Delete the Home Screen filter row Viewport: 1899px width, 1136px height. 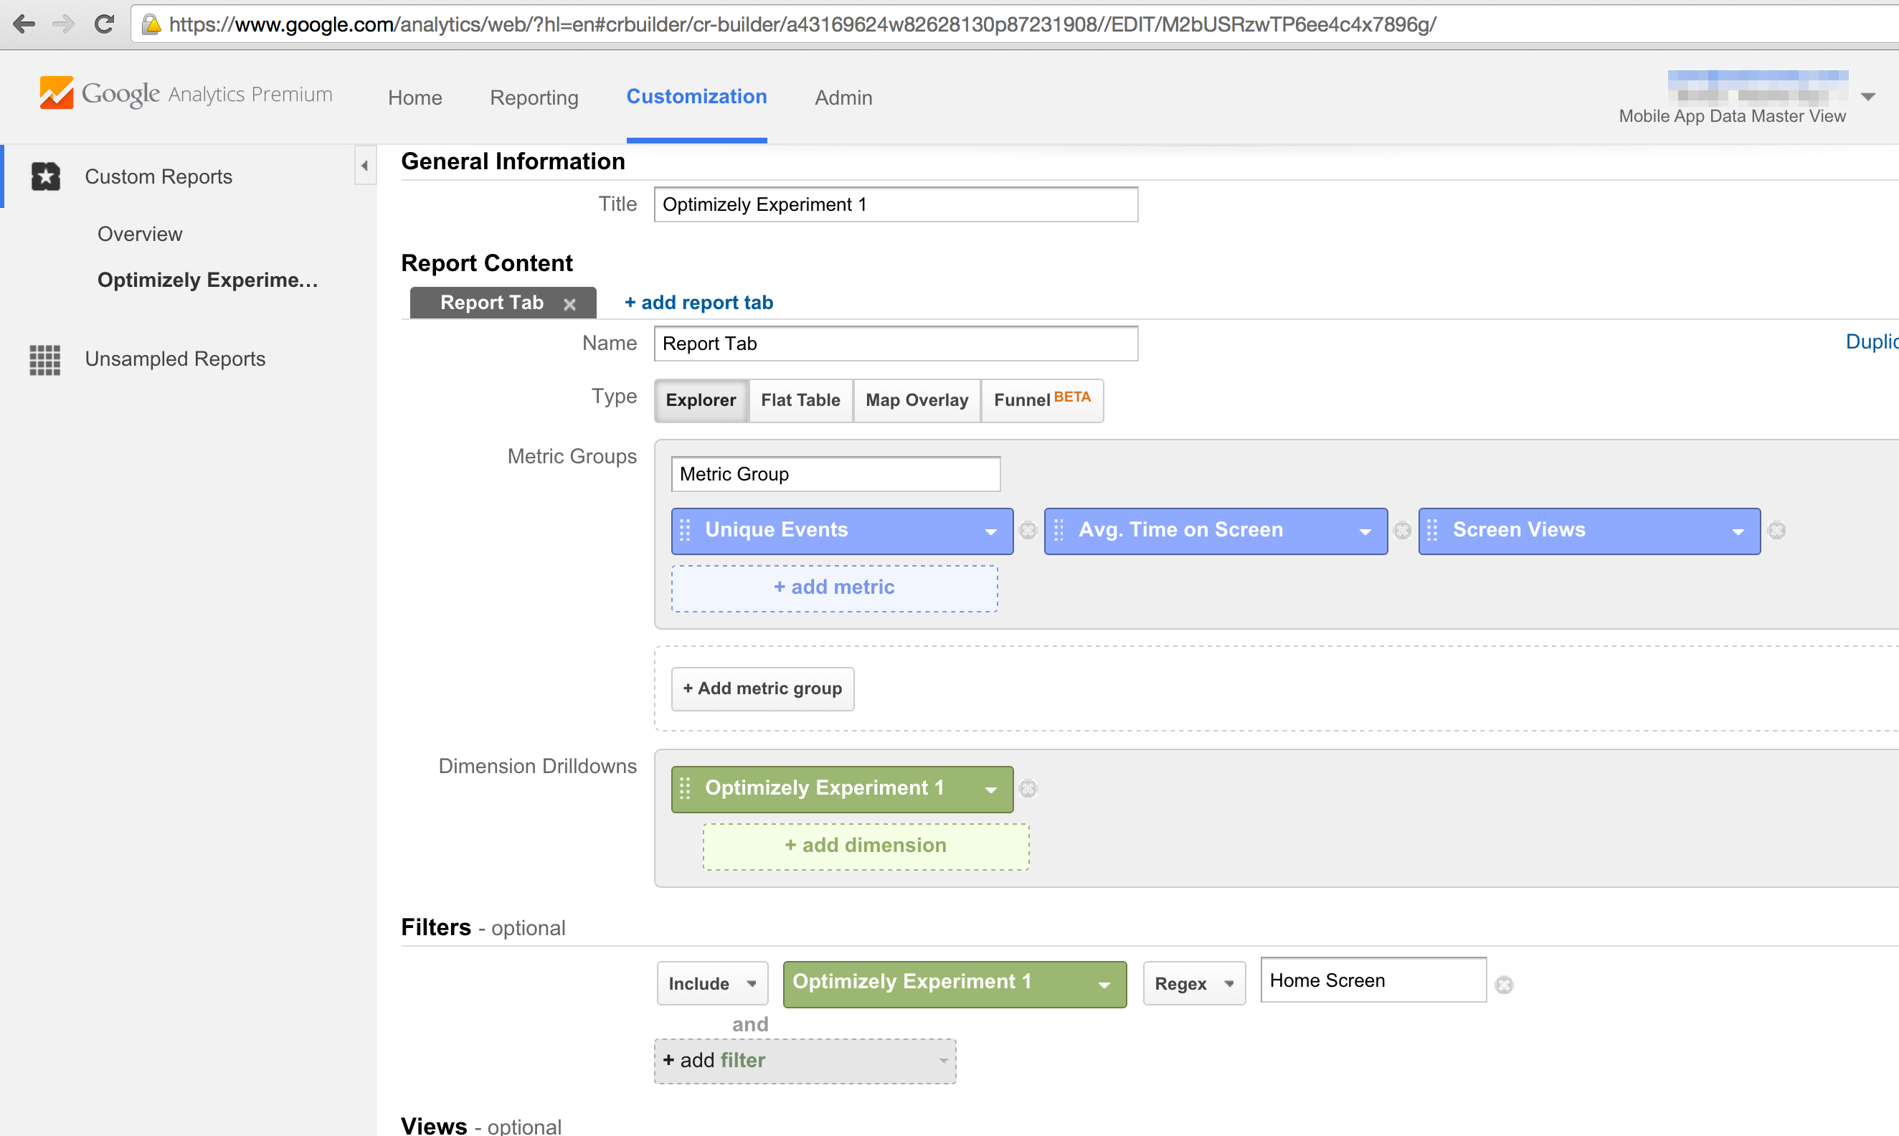pos(1504,985)
